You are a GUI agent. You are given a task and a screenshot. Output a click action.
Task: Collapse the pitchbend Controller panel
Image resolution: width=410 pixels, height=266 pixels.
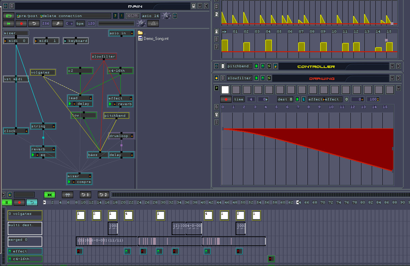(x=223, y=66)
